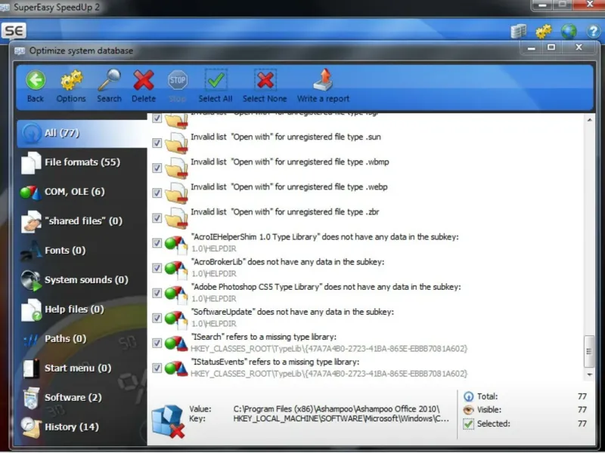The width and height of the screenshot is (605, 453).
Task: Write a report via the upload icon
Action: (x=324, y=80)
